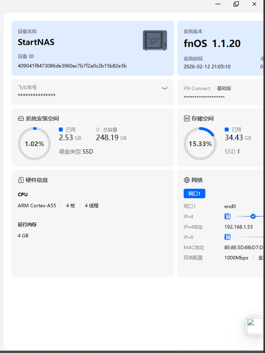
Task: Click the system time 2026-02-12 21:05:10
Action: coord(207,67)
